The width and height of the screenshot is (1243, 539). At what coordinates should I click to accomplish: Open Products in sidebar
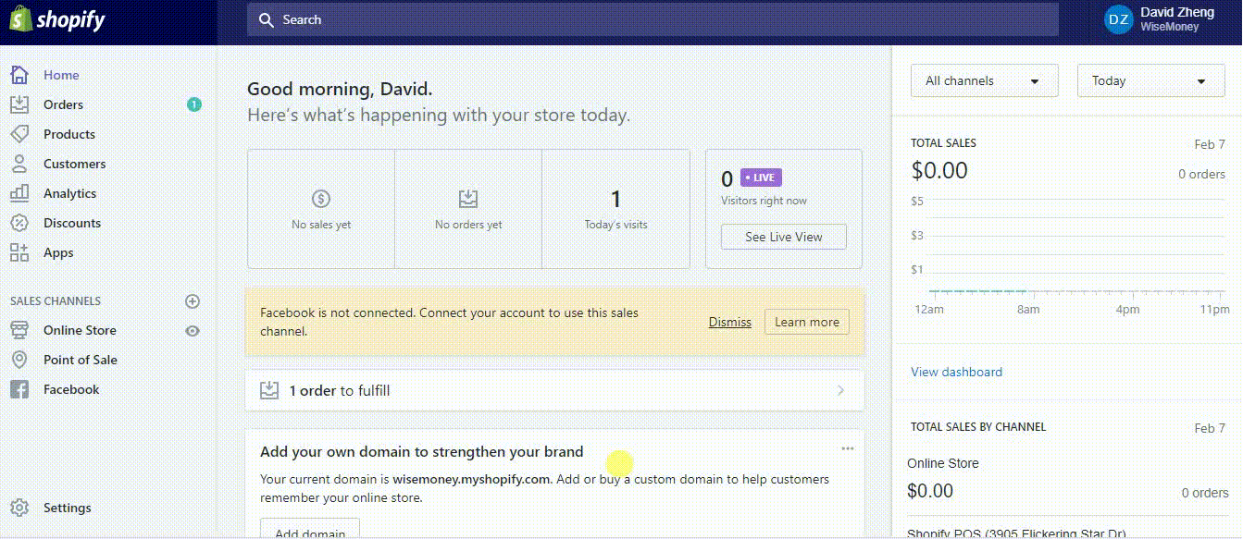[x=69, y=134]
